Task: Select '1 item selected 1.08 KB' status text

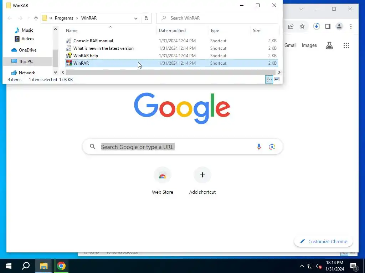Action: pos(51,79)
